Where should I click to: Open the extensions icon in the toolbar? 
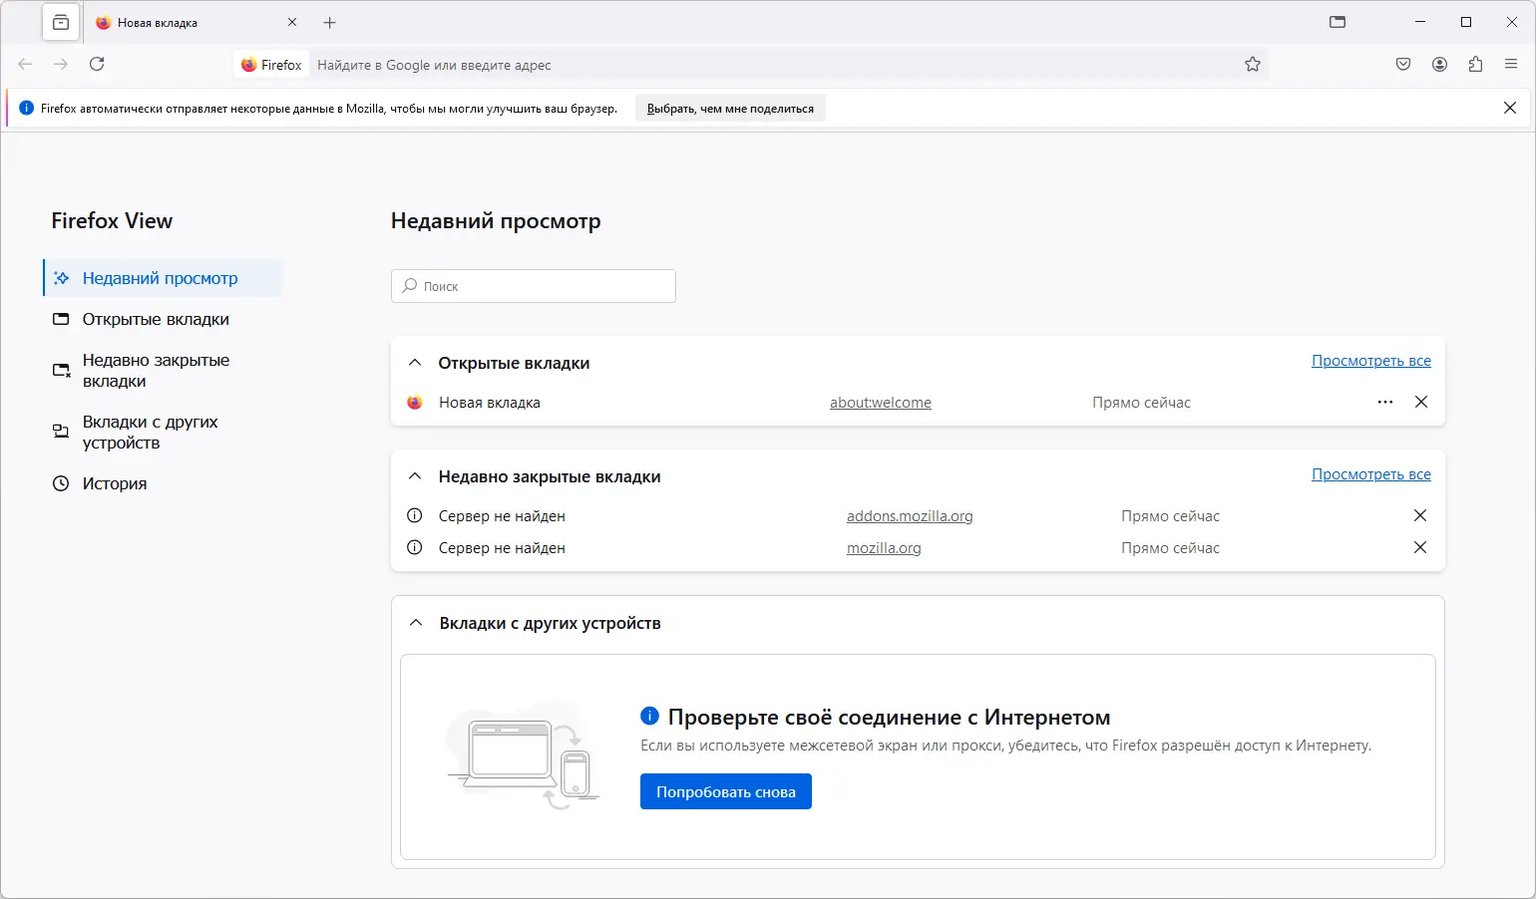tap(1476, 64)
